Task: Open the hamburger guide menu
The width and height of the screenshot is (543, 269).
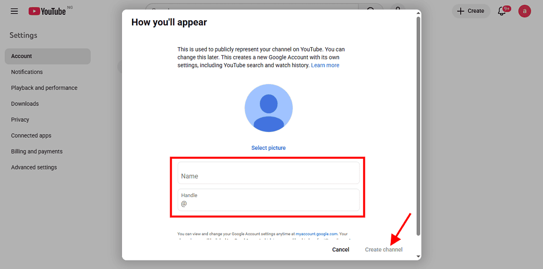Action: (14, 12)
